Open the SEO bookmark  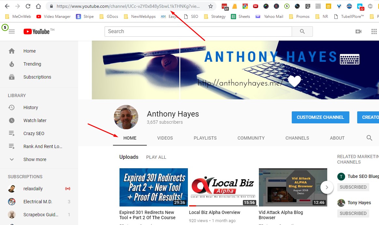(x=191, y=16)
